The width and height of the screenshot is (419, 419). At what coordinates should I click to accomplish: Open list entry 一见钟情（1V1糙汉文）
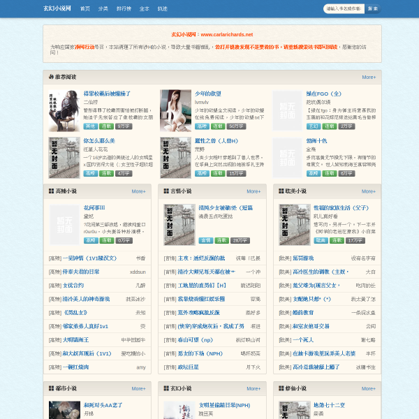(x=89, y=258)
